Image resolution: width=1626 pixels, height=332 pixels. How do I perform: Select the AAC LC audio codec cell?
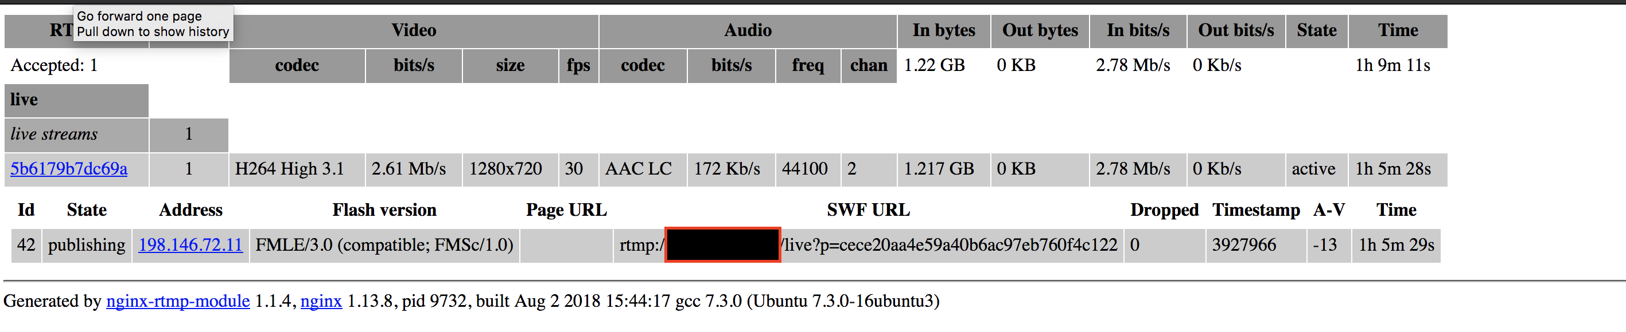click(641, 169)
